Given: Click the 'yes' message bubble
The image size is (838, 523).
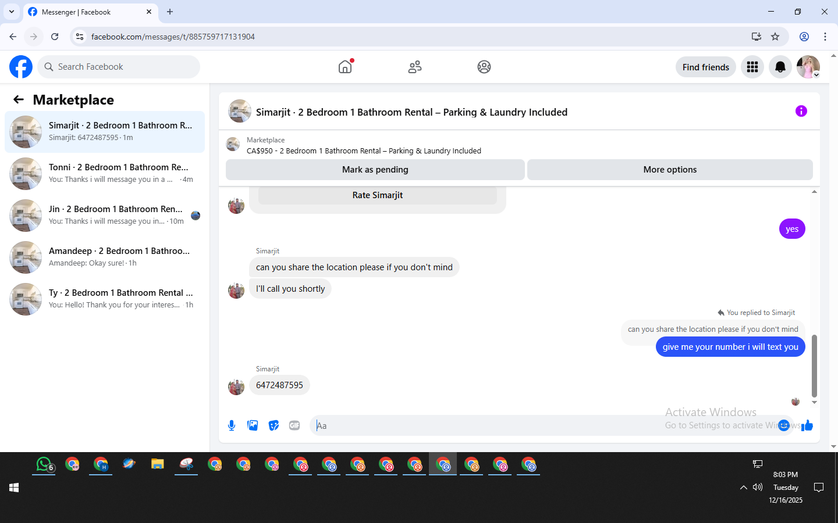Looking at the screenshot, I should click(792, 229).
